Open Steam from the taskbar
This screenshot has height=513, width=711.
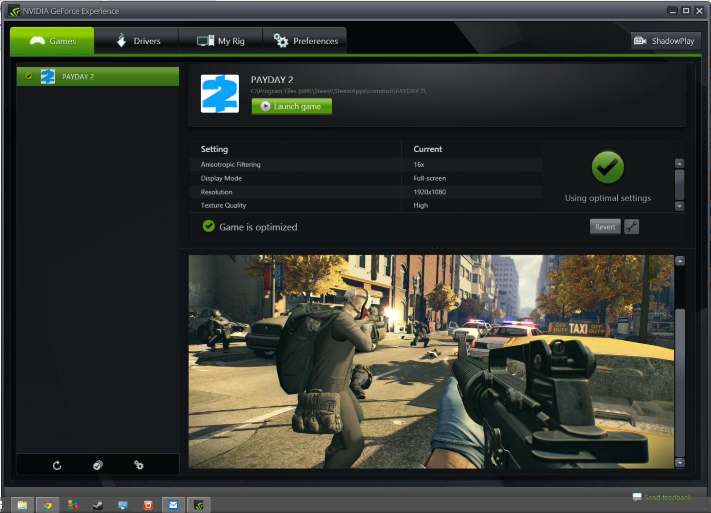(x=97, y=505)
